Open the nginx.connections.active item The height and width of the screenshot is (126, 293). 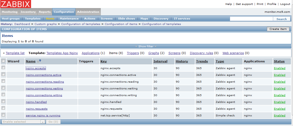coord(44,75)
